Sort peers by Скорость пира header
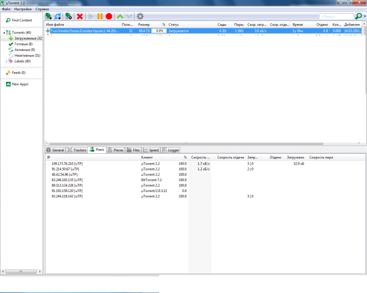367x293 pixels. [321, 157]
